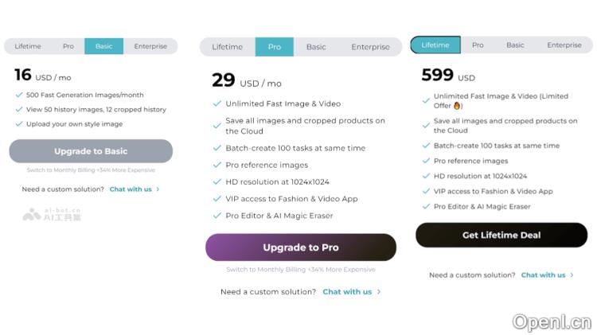Click chevron arrow beside Pro Chat link
Image resolution: width=597 pixels, height=335 pixels.
point(379,292)
